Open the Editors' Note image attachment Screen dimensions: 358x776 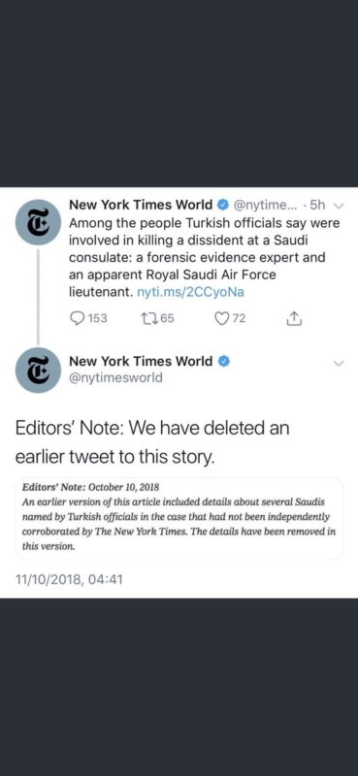[x=179, y=518]
